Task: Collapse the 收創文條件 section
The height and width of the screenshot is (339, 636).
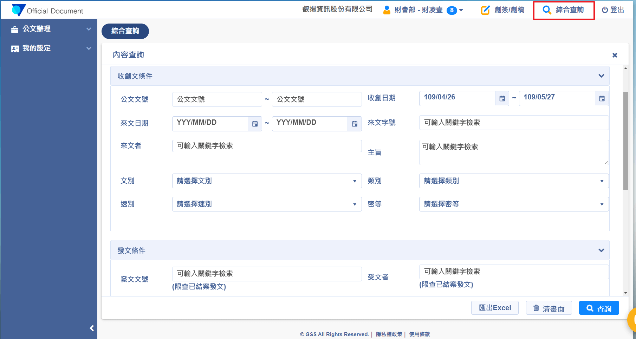Action: (601, 76)
